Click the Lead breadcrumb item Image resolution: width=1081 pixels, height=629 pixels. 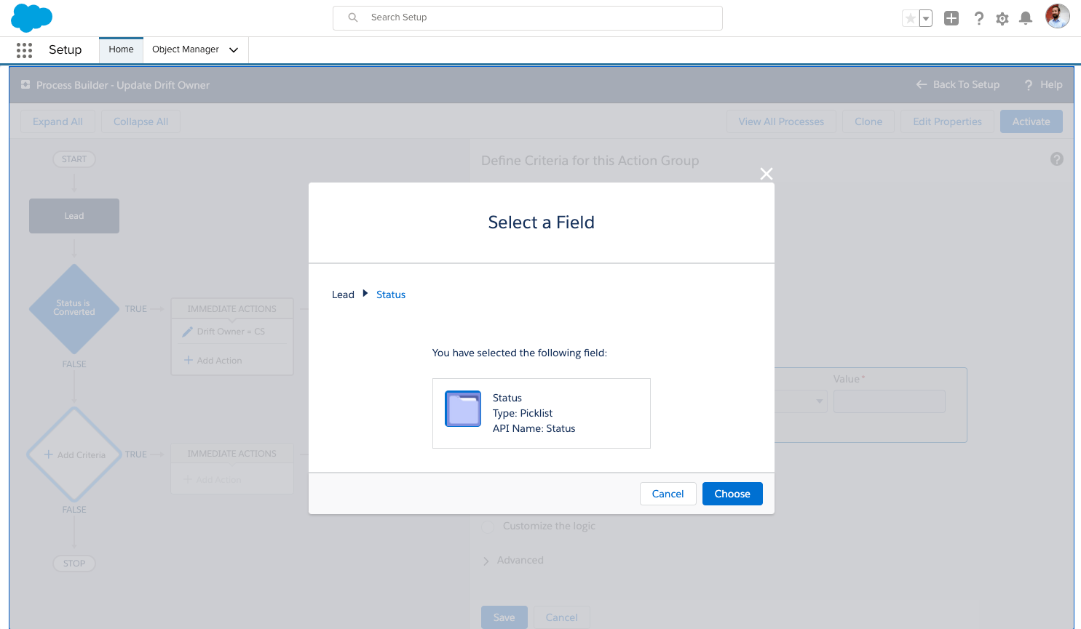tap(343, 295)
